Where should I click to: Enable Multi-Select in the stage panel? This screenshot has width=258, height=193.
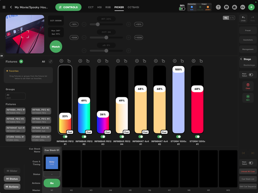pos(251,75)
